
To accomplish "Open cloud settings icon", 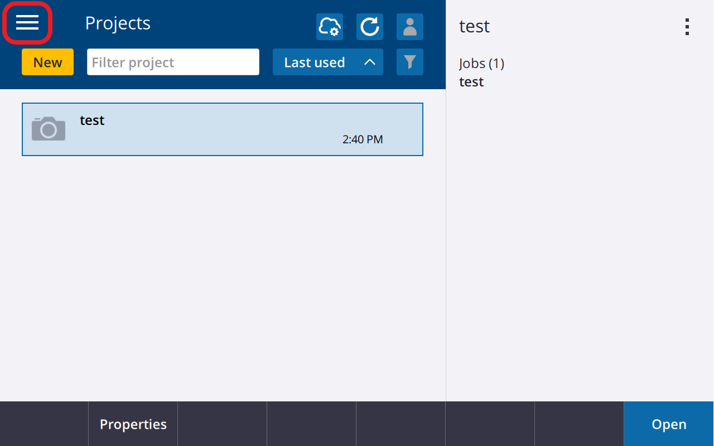I will [330, 27].
